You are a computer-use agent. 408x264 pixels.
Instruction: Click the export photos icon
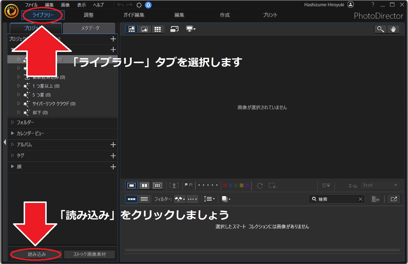click(376, 199)
